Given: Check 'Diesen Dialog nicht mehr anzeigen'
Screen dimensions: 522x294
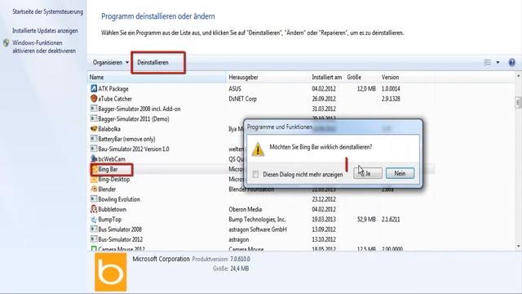Looking at the screenshot, I should [255, 174].
